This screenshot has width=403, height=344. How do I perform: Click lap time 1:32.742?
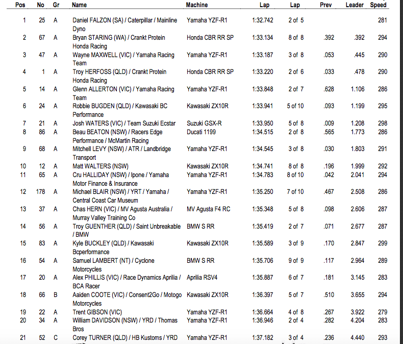[263, 20]
